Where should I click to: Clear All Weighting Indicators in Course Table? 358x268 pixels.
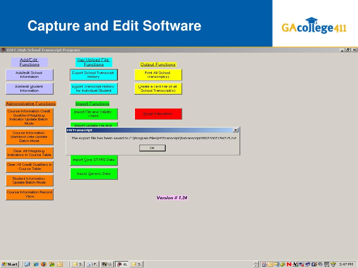pyautogui.click(x=29, y=153)
